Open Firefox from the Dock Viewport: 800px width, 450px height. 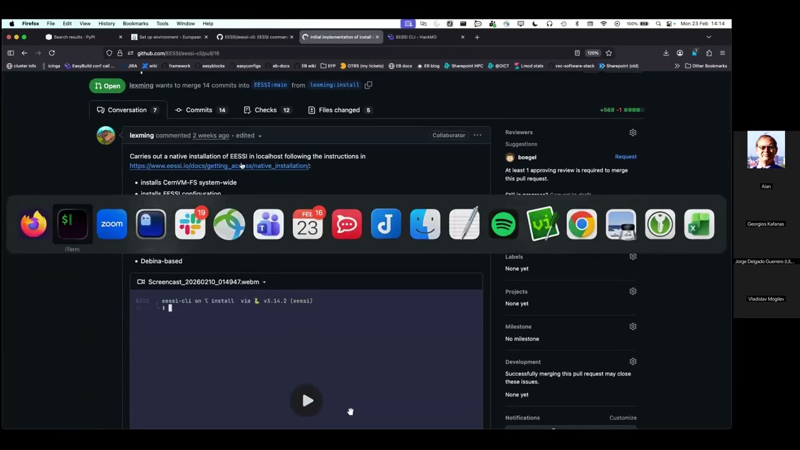[33, 224]
